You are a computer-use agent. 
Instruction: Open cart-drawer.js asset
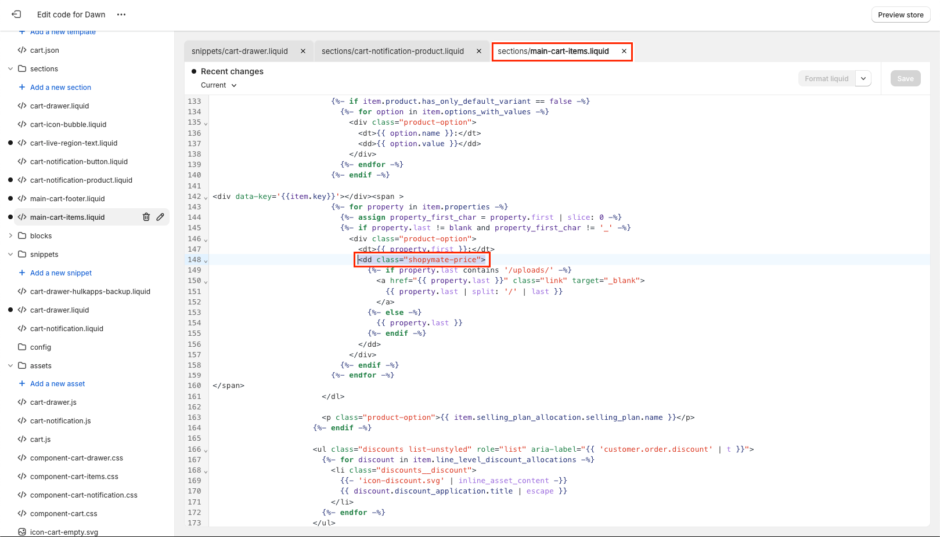tap(53, 402)
